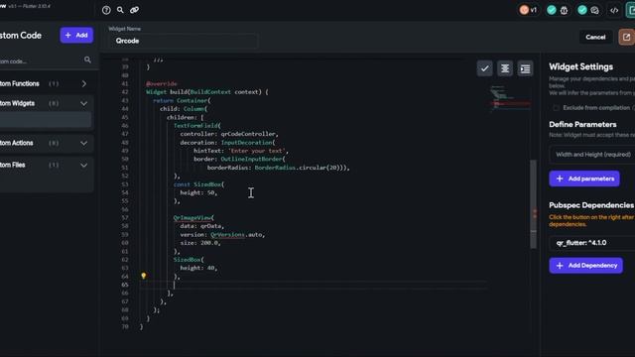Click the checkmark compile icon above the editor
This screenshot has height=357, width=635.
(484, 68)
